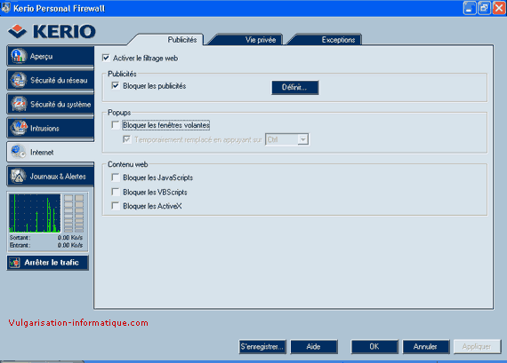The width and height of the screenshot is (507, 363).
Task: Open the Aperçu overview icon
Action: (19, 56)
